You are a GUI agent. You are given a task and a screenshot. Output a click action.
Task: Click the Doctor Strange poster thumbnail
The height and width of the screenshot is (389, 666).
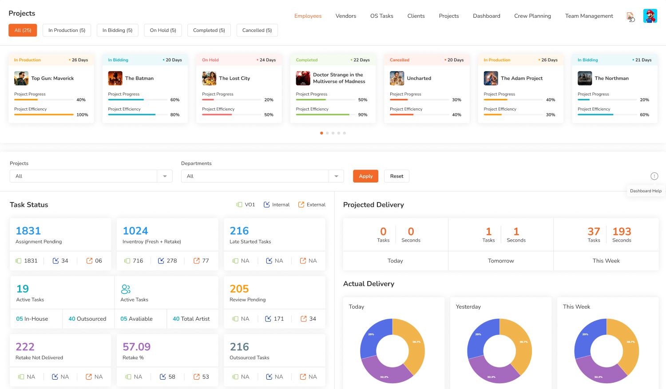(303, 78)
